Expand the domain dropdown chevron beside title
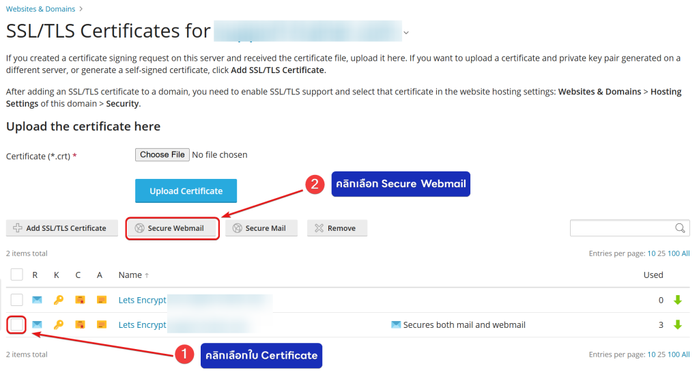 (406, 32)
